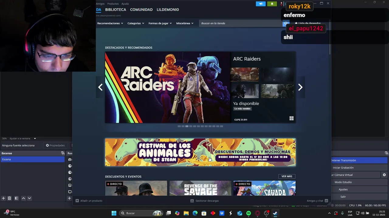The width and height of the screenshot is (389, 218).
Task: Switch to COMUNIDAD tab
Action: pos(141,10)
